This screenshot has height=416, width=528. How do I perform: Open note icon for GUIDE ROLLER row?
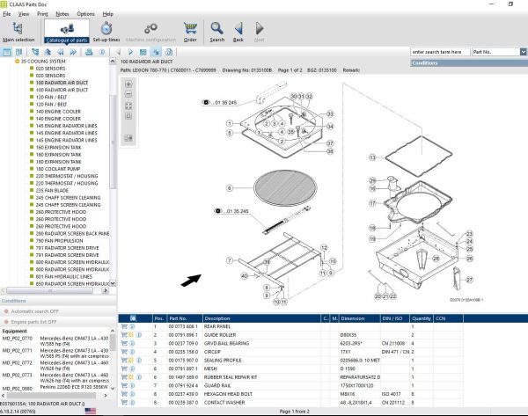[131, 335]
